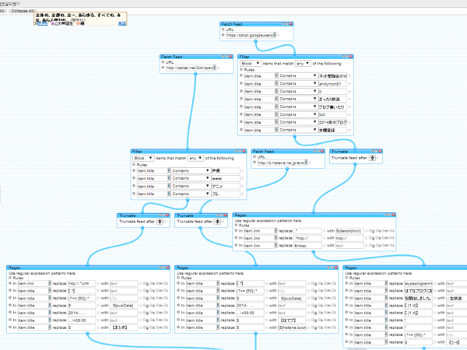Select the ニュース pipe tab
This screenshot has width=467, height=350.
pos(9,4)
